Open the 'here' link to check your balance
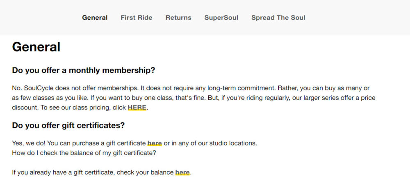410x179 pixels. coord(182,172)
